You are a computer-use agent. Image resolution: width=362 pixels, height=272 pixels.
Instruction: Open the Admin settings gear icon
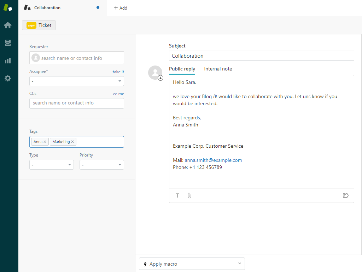tap(8, 78)
